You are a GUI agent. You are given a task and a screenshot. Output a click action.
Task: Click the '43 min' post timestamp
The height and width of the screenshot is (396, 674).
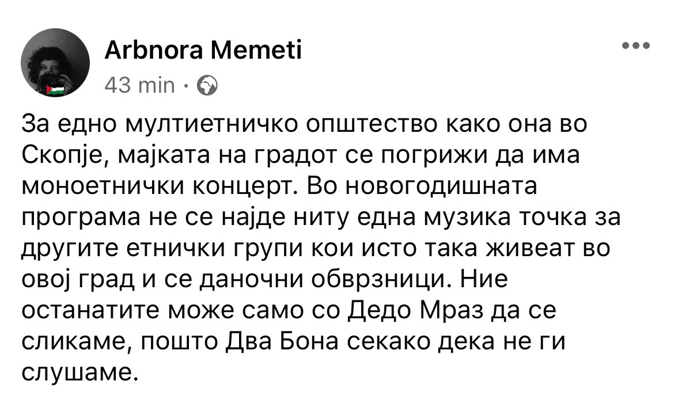click(140, 85)
